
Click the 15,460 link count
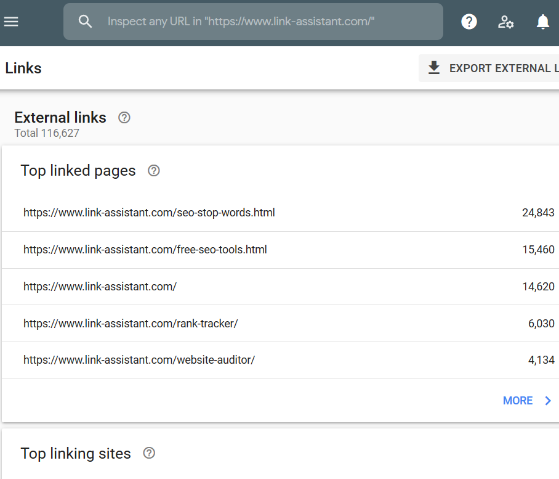tap(538, 250)
